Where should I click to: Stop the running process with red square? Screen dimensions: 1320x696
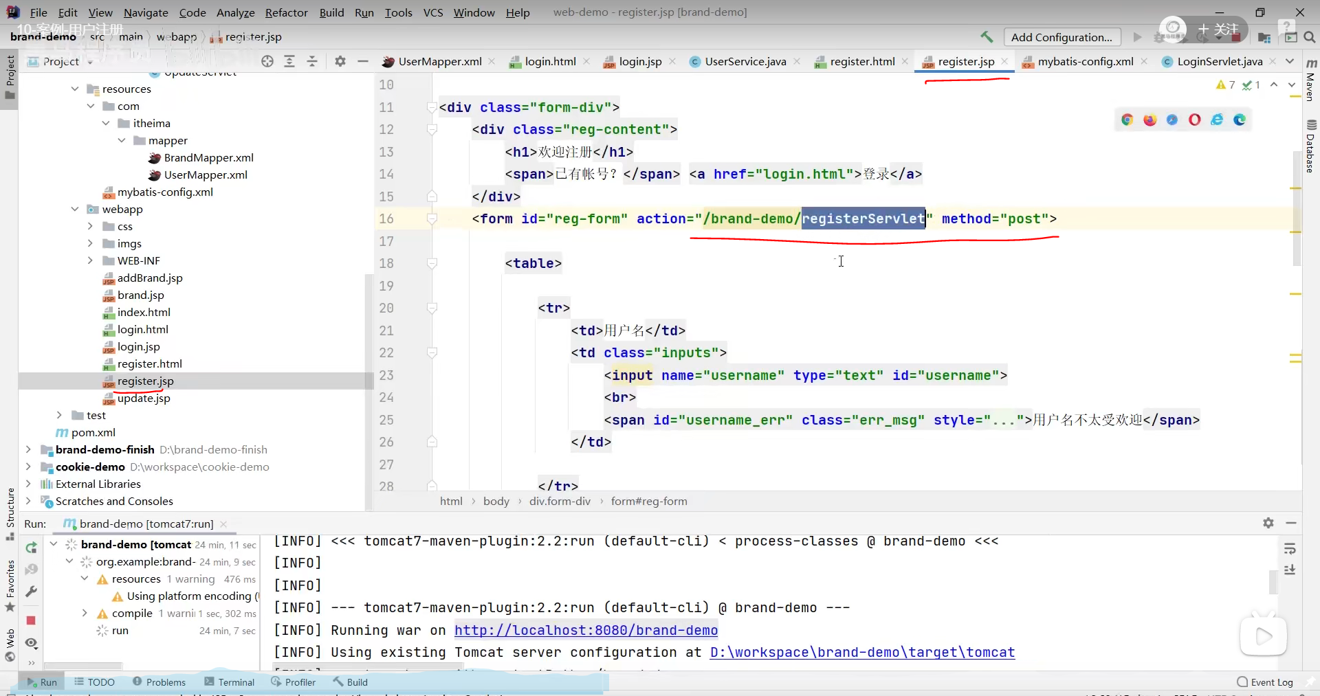[31, 620]
